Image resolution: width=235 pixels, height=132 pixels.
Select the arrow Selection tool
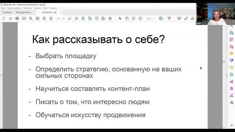pyautogui.click(x=120, y=18)
